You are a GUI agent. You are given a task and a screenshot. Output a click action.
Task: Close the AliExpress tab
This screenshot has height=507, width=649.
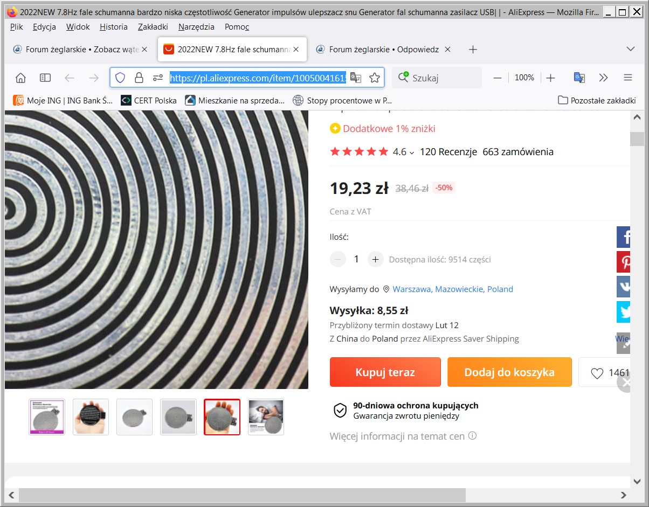[x=296, y=50]
